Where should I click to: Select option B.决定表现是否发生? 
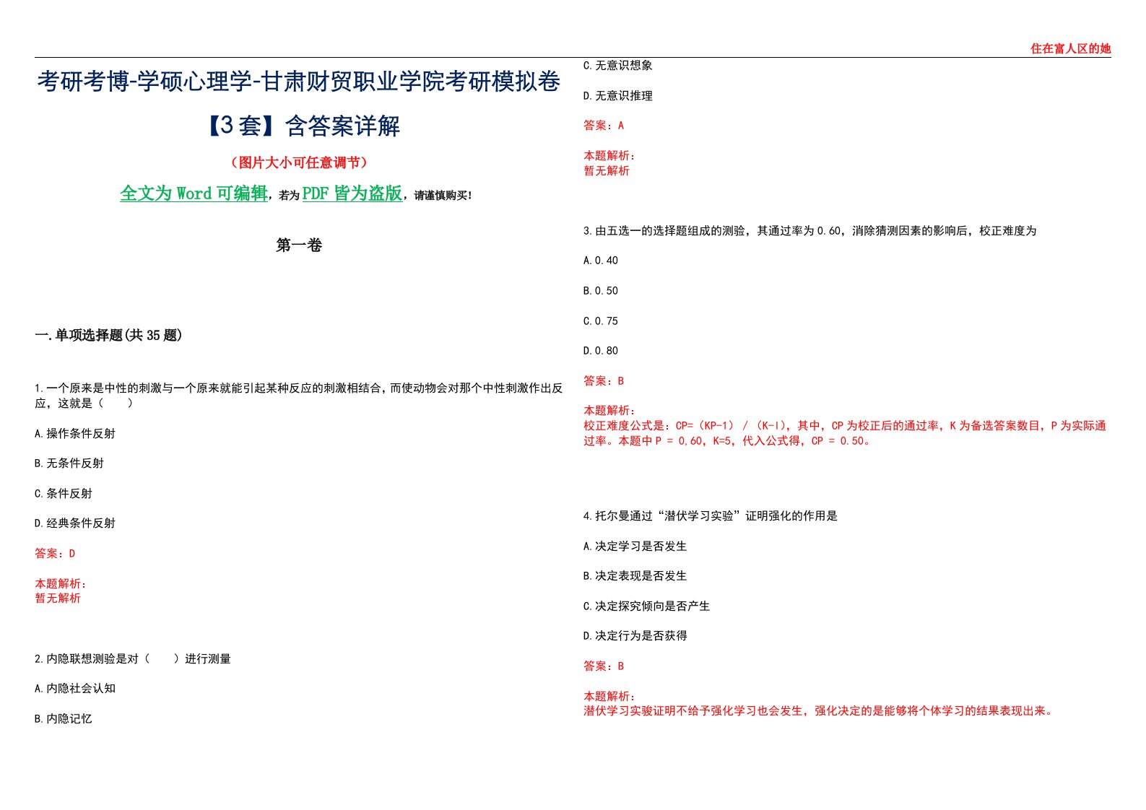[635, 576]
